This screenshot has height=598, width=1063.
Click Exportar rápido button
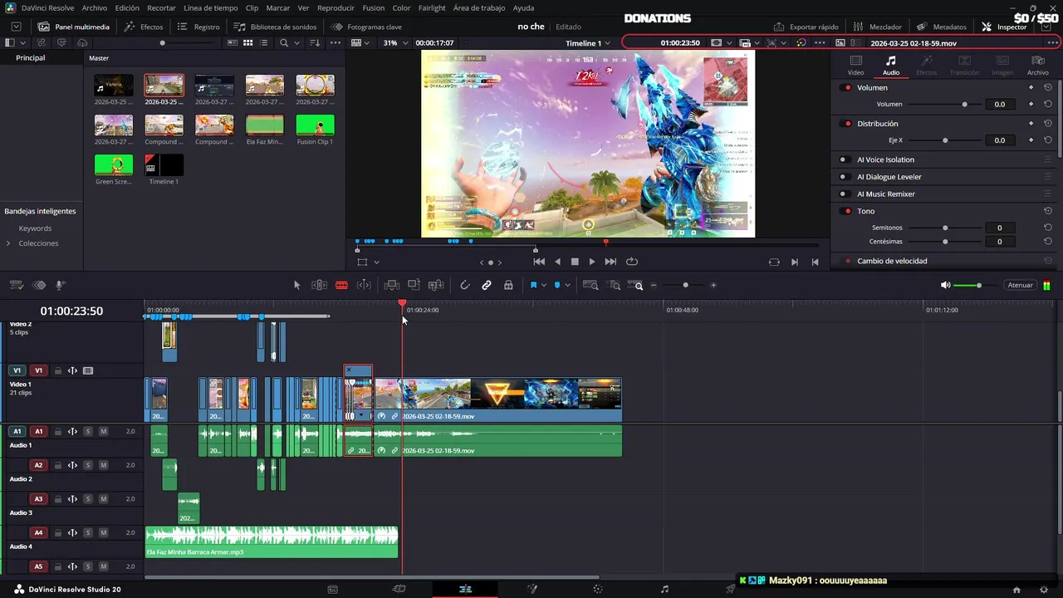[806, 27]
